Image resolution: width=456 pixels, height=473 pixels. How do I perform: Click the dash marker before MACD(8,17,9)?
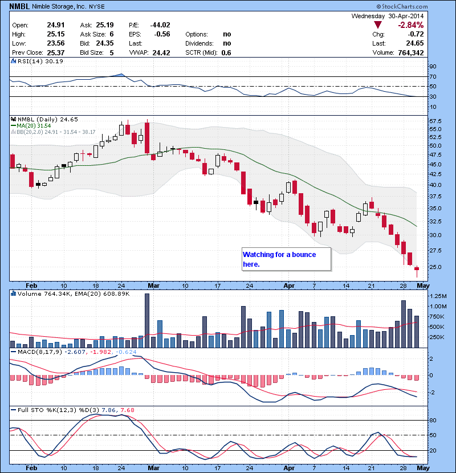click(13, 352)
